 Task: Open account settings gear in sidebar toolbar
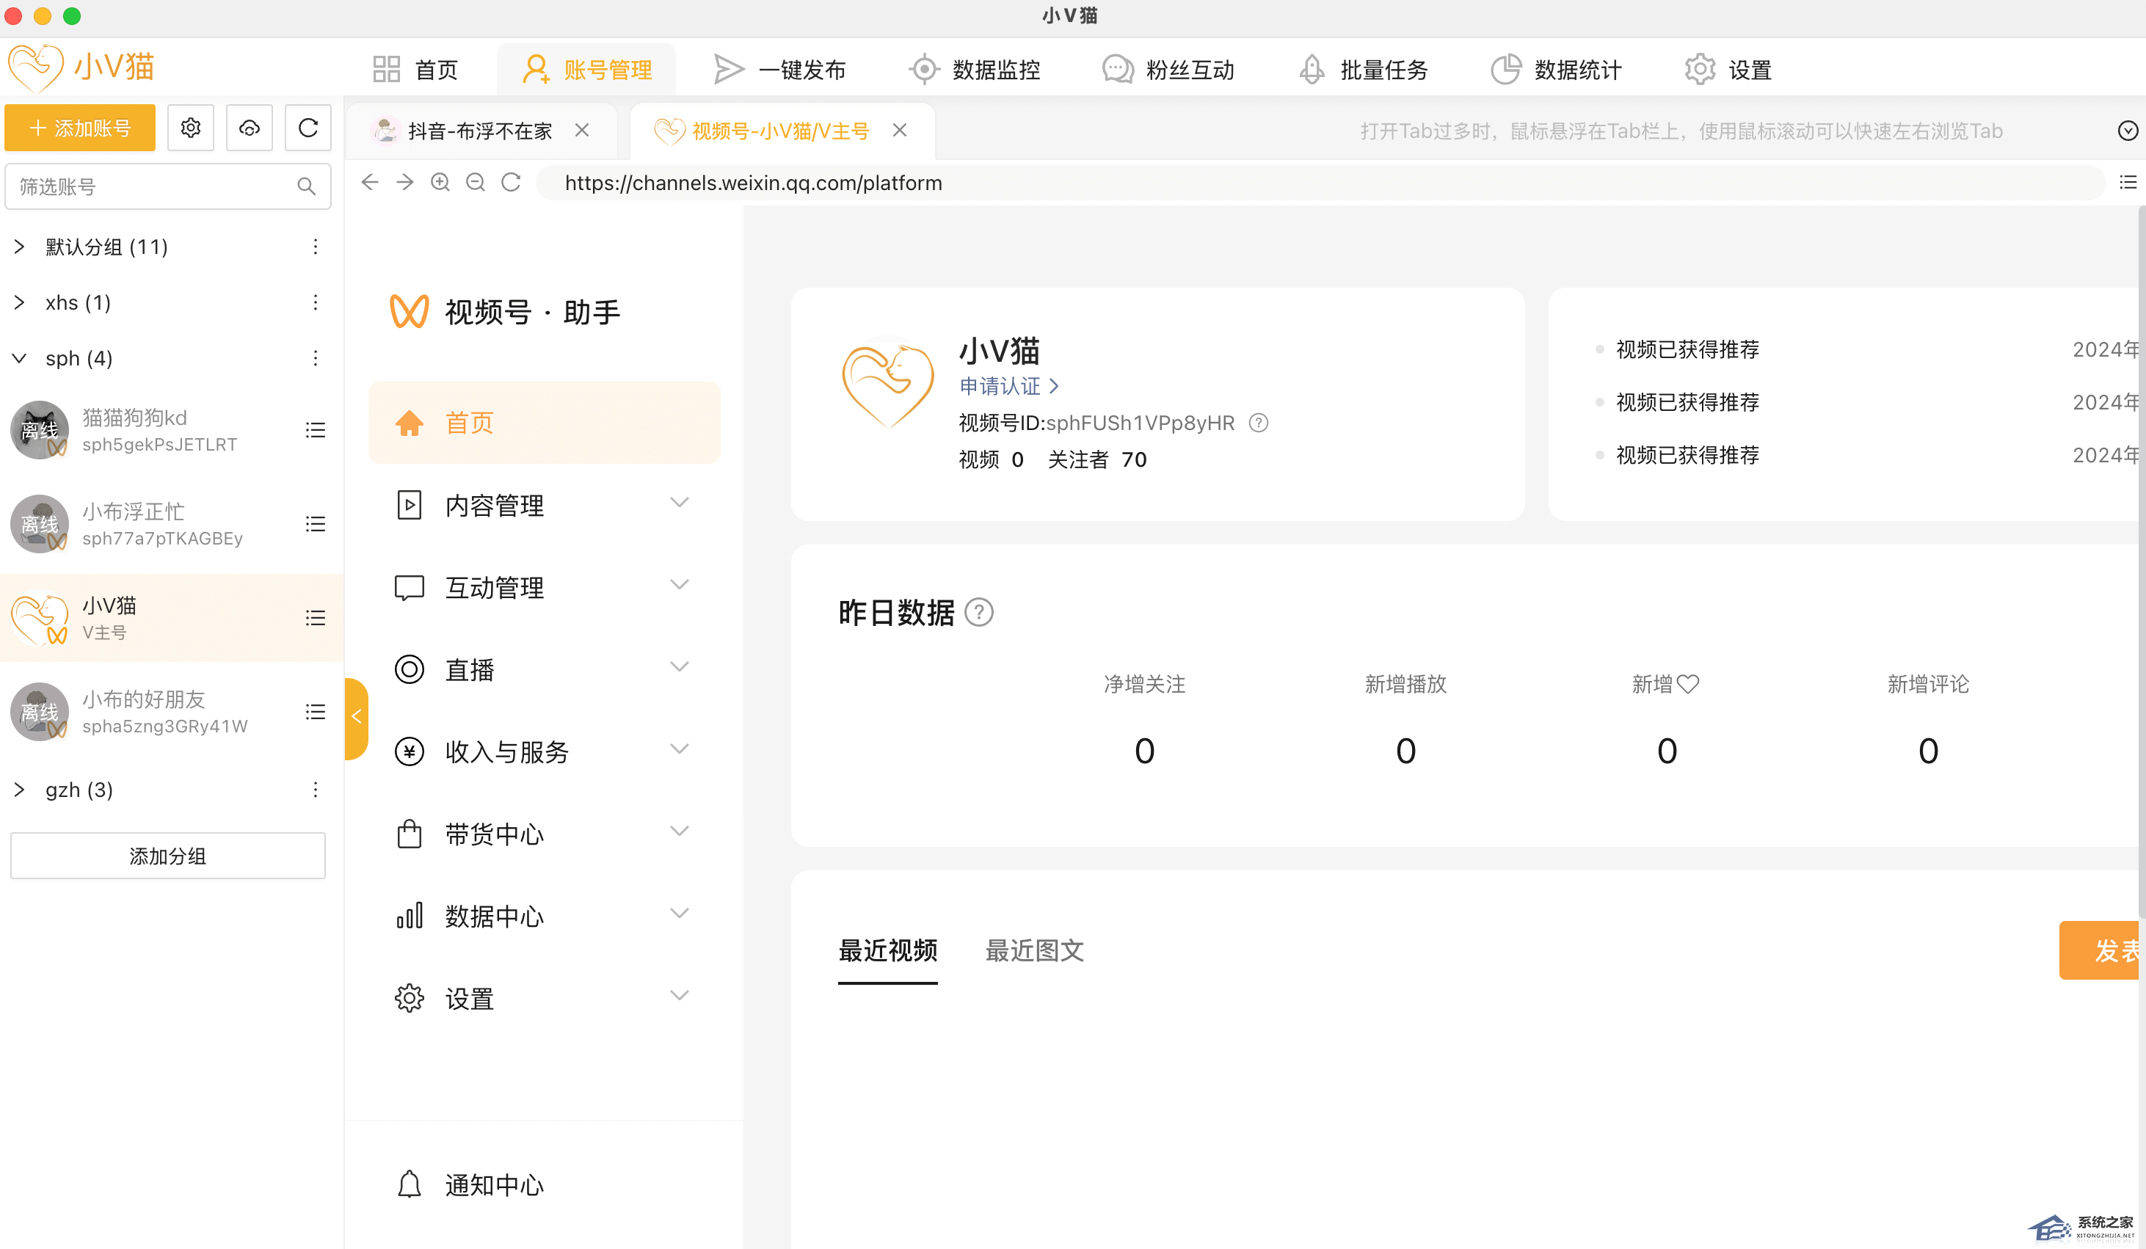[x=191, y=128]
